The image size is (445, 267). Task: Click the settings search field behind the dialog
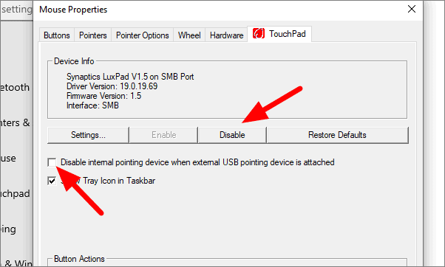click(x=16, y=10)
